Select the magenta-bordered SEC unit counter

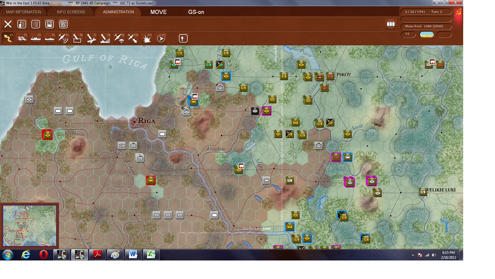coord(336,157)
